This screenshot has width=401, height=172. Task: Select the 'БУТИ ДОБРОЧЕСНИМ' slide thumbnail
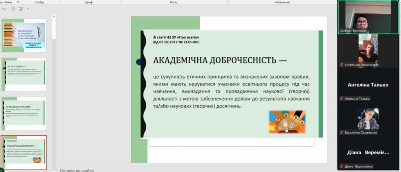click(x=24, y=113)
